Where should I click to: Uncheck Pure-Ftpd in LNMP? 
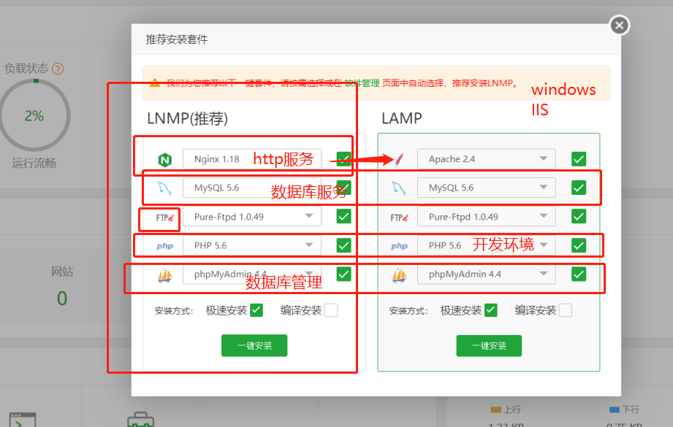click(x=343, y=217)
